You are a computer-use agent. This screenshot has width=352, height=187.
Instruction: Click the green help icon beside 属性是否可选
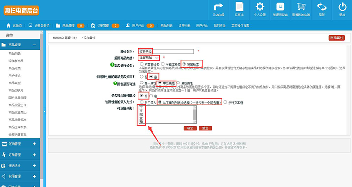[x=115, y=83]
